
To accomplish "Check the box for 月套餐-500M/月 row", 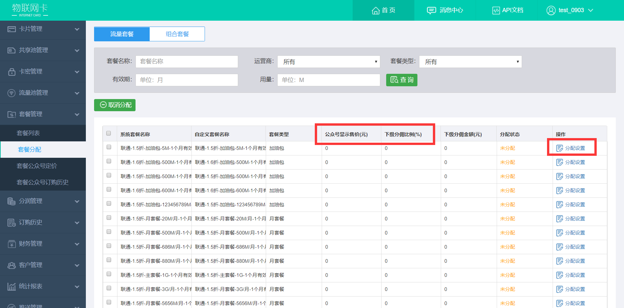I will click(x=109, y=232).
